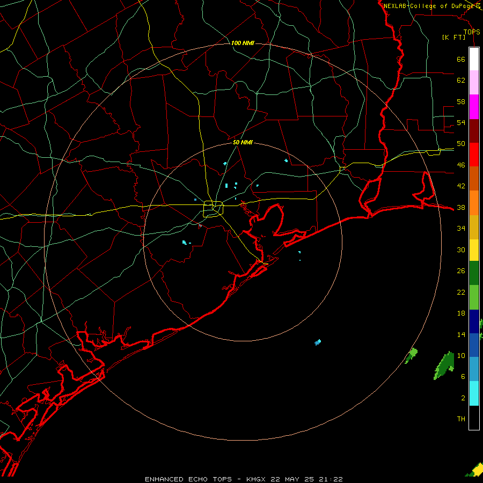Select the cyan legend swatch near 2

coord(474,393)
